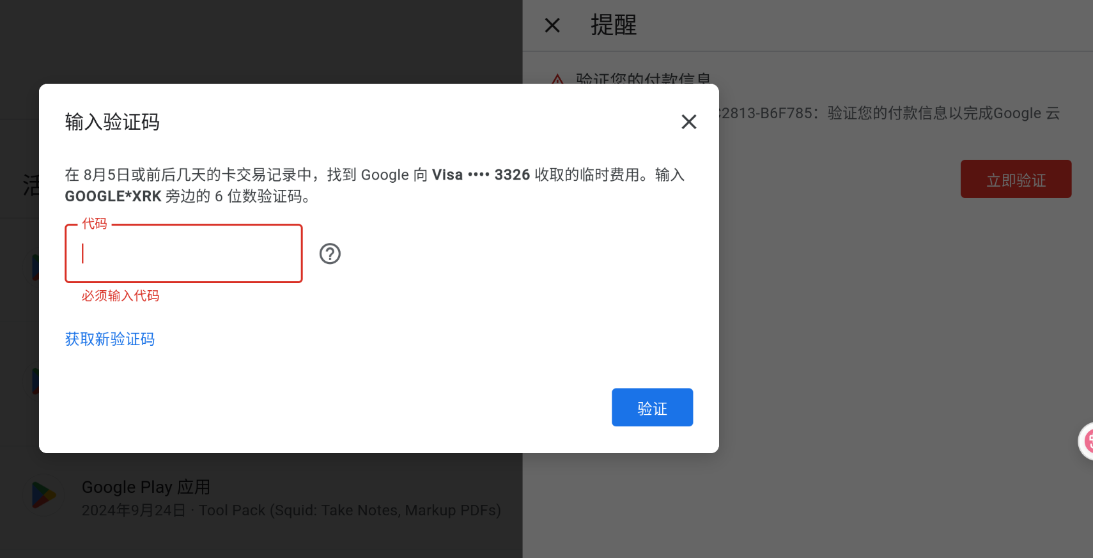Viewport: 1093px width, 558px height.
Task: Click the B6F785 payment verification message
Action: coord(890,113)
